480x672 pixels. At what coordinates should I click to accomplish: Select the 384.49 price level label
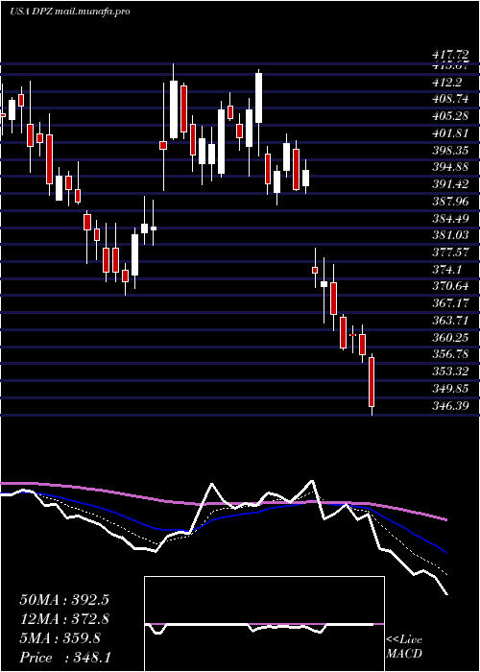[x=449, y=219]
